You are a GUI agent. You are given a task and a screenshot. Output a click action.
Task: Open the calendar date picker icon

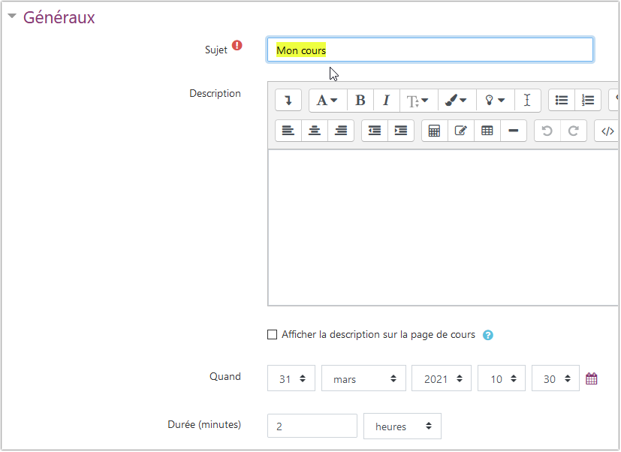(592, 379)
